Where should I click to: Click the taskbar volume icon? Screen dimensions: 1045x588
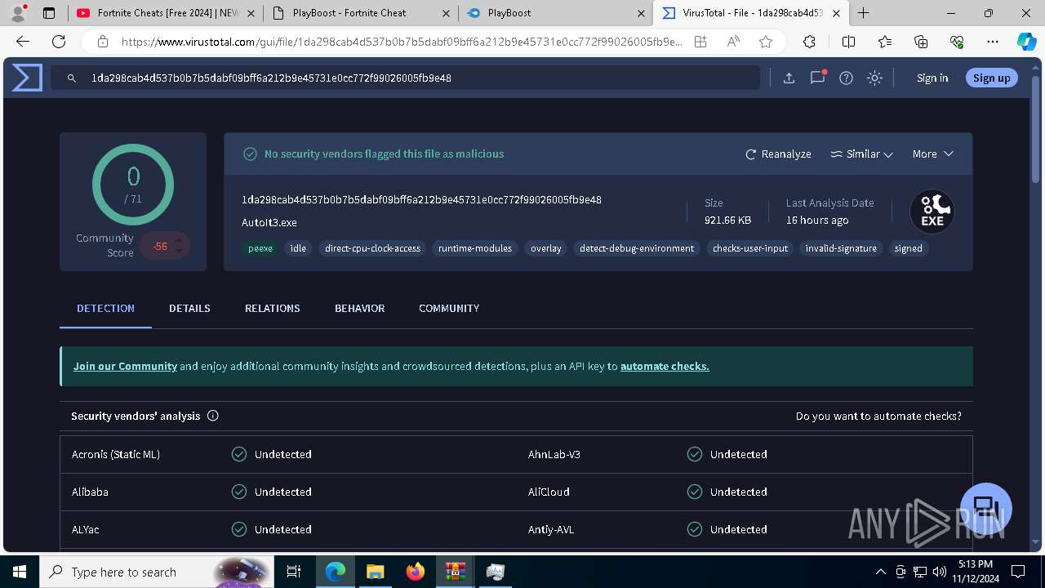[940, 572]
